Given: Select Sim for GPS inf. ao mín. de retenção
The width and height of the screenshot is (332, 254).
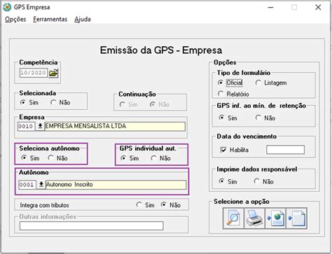Looking at the screenshot, I should [228, 118].
